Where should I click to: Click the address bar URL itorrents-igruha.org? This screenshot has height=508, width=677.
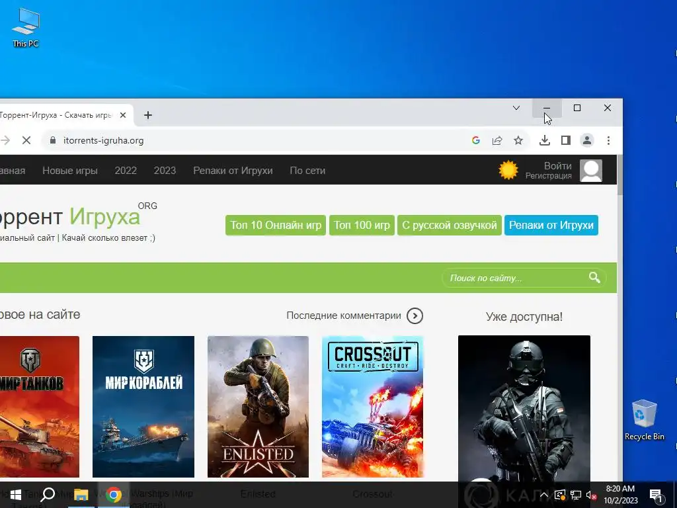point(104,140)
